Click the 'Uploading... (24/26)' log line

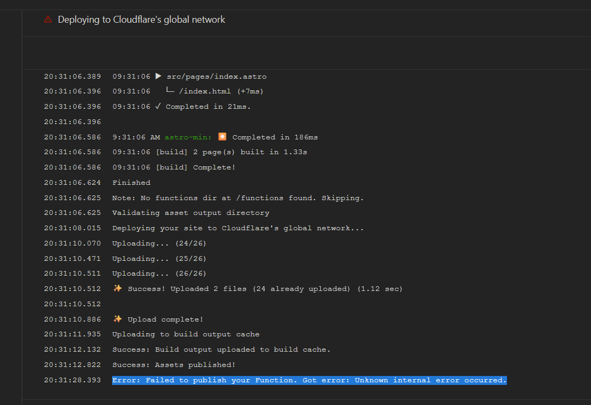coord(159,243)
